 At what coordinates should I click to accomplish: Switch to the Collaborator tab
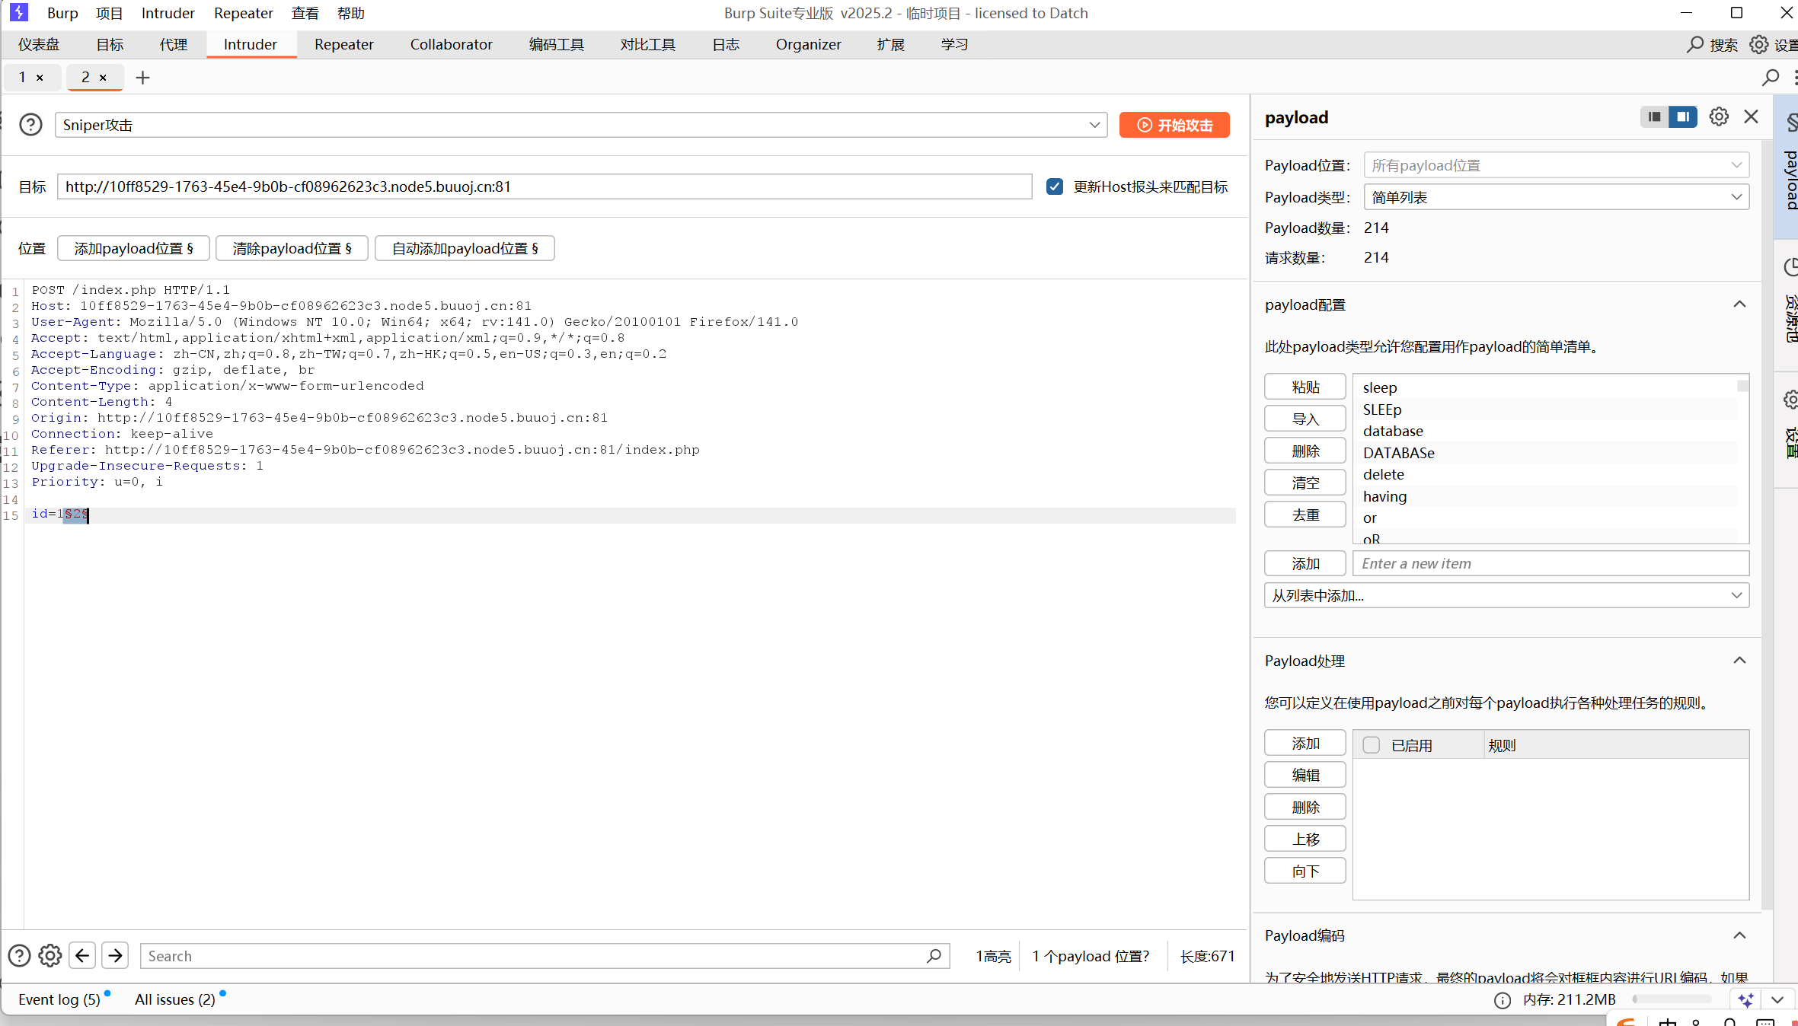point(452,45)
